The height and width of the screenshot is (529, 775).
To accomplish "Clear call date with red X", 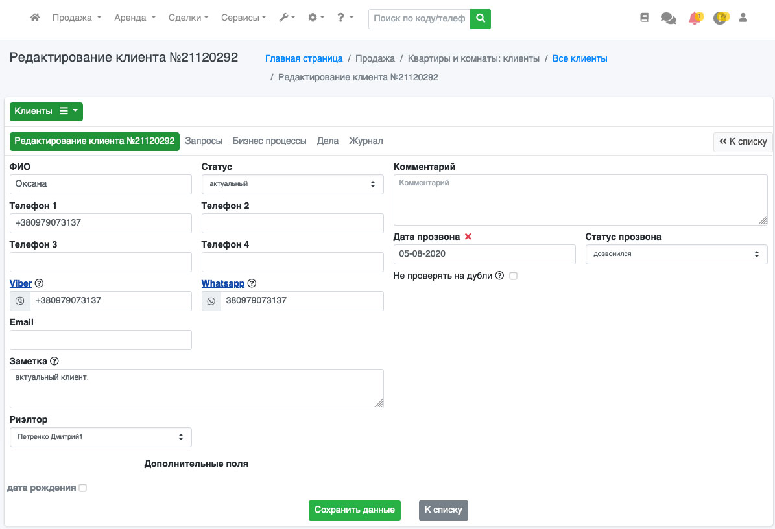I will coord(468,237).
